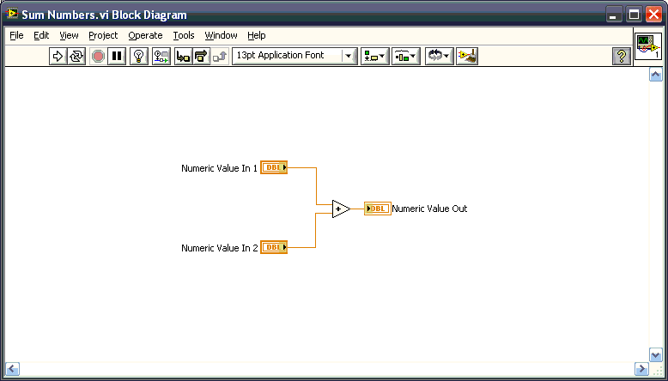Viewport: 668px width, 381px height.
Task: Open the Help menu
Action: pos(257,35)
